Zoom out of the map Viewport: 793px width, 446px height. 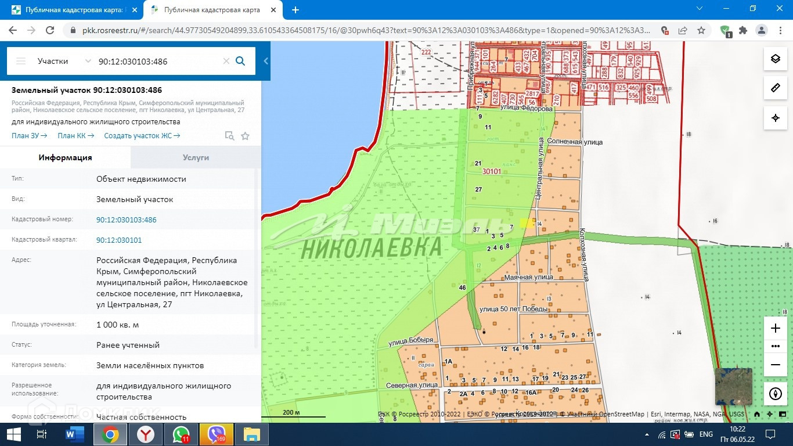(x=775, y=364)
